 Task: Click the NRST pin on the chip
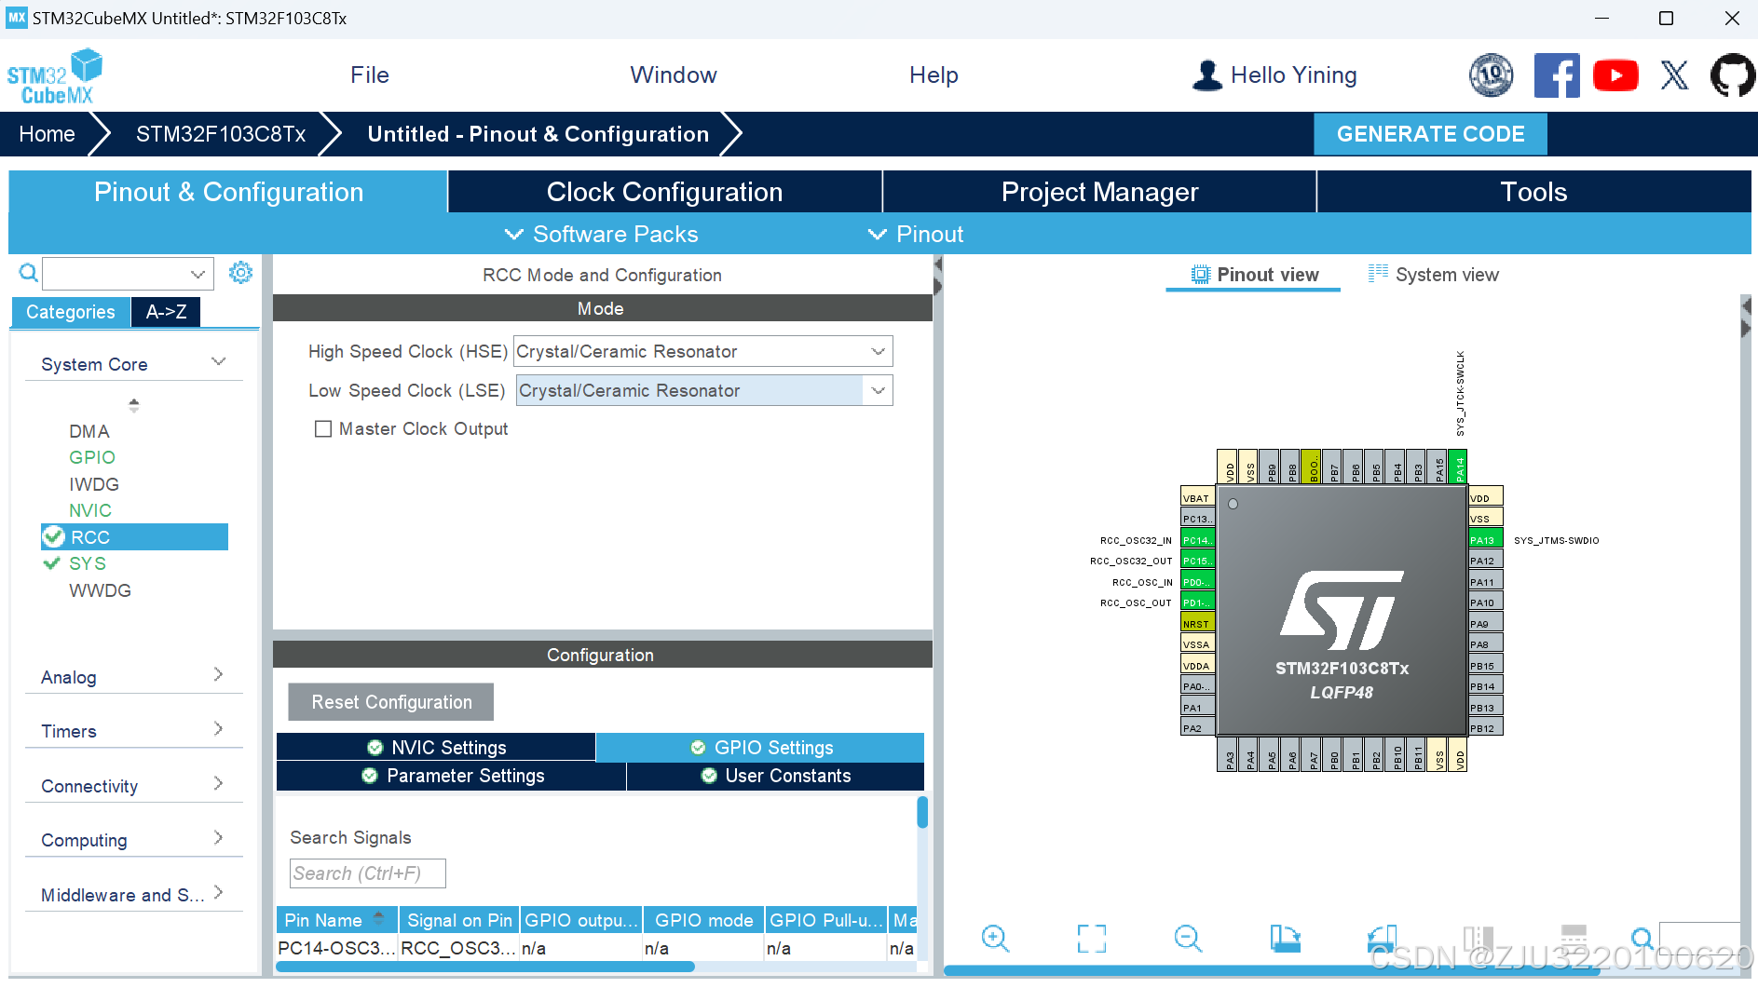[1197, 624]
